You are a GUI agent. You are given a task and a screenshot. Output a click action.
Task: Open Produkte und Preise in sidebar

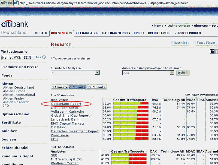click(20, 67)
